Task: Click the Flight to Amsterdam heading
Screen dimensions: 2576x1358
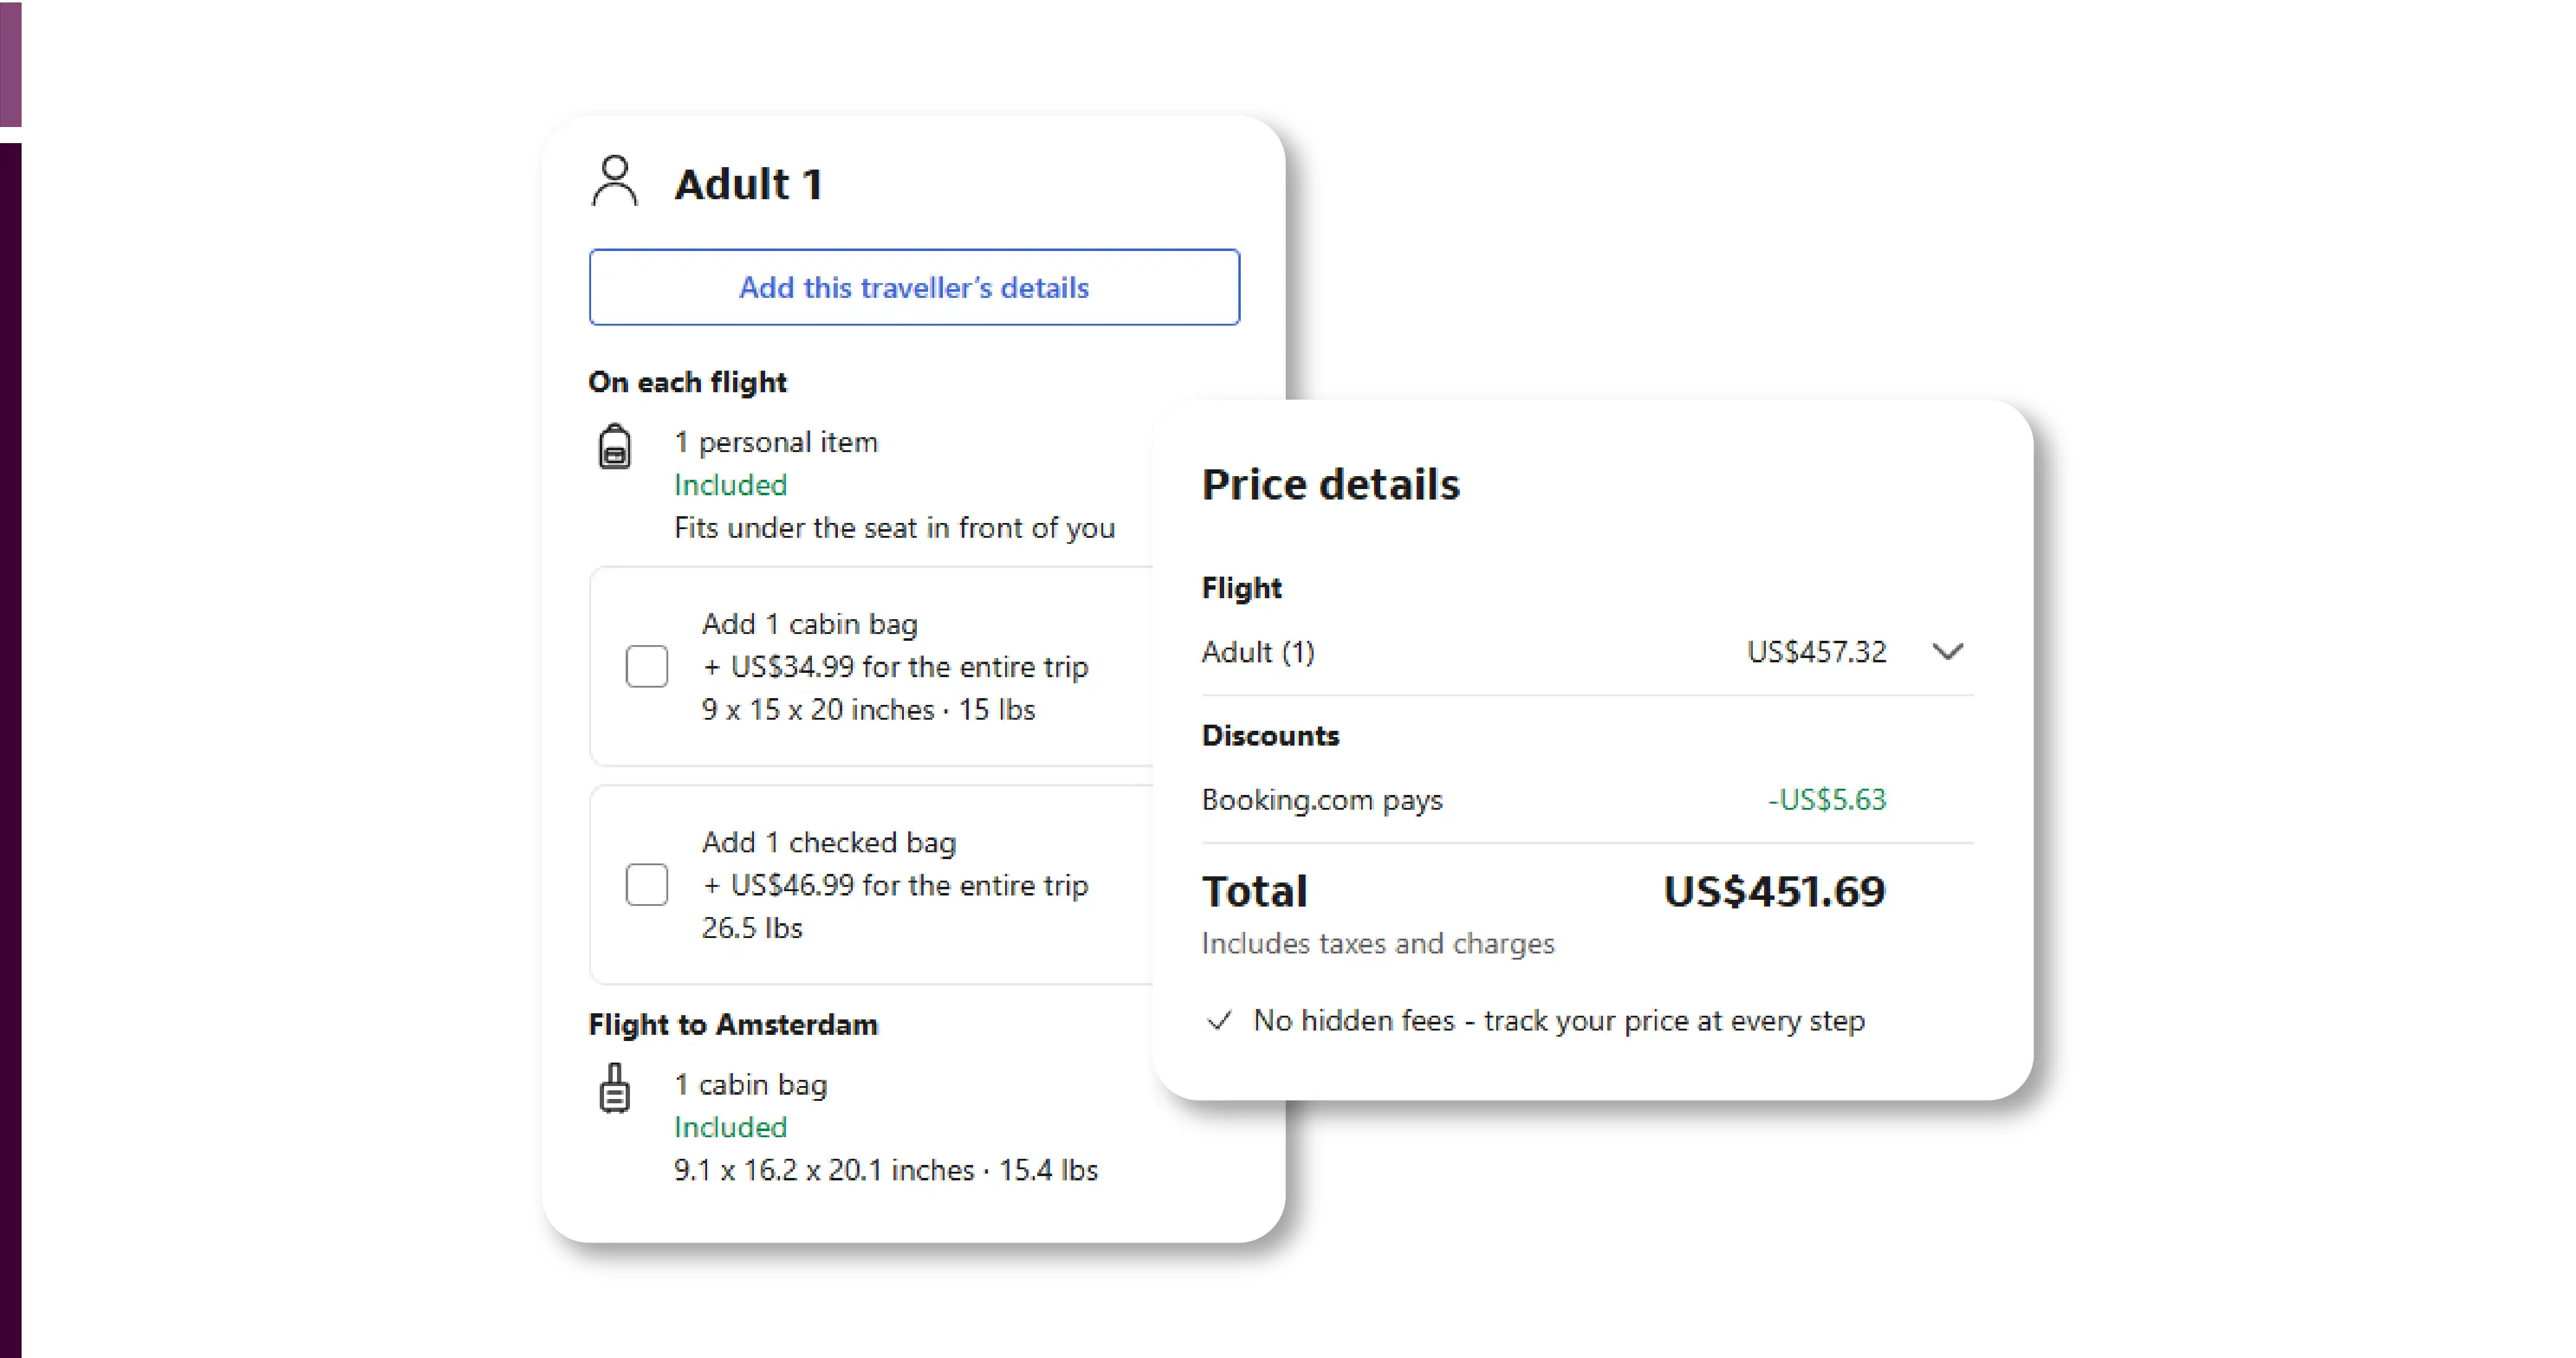Action: (733, 1024)
